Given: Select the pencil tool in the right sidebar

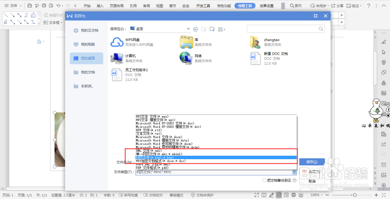Looking at the screenshot, I should coord(383,42).
